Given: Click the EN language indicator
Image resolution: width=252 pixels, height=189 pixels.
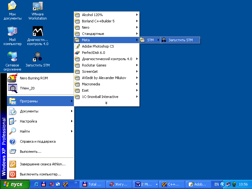Looking at the screenshot, I should tap(216, 184).
